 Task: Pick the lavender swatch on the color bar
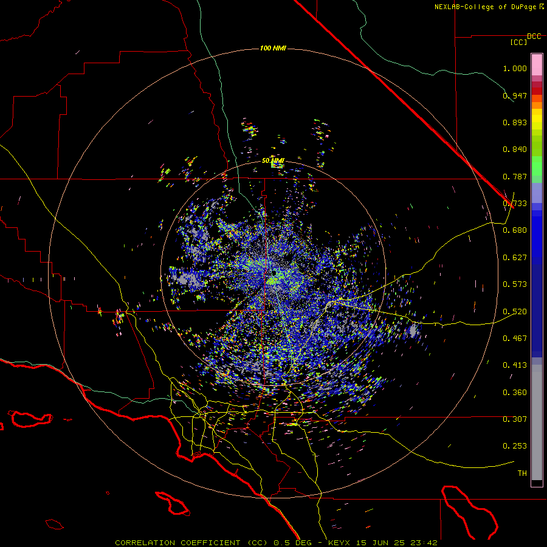537,193
